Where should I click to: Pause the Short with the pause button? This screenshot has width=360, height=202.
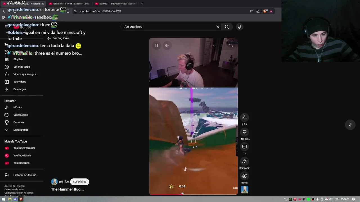pyautogui.click(x=157, y=45)
